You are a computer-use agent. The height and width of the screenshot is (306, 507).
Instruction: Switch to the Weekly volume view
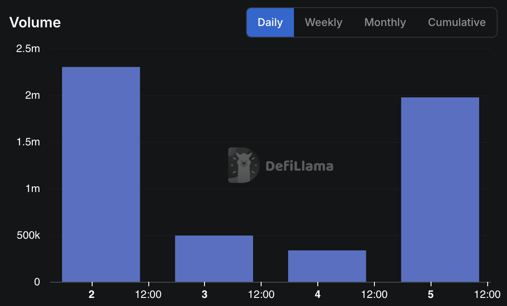click(x=324, y=22)
